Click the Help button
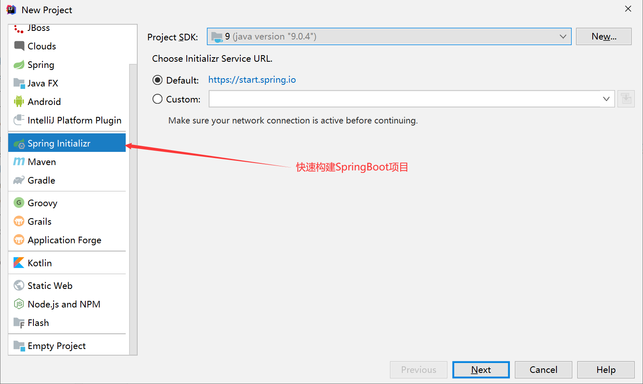 point(605,370)
